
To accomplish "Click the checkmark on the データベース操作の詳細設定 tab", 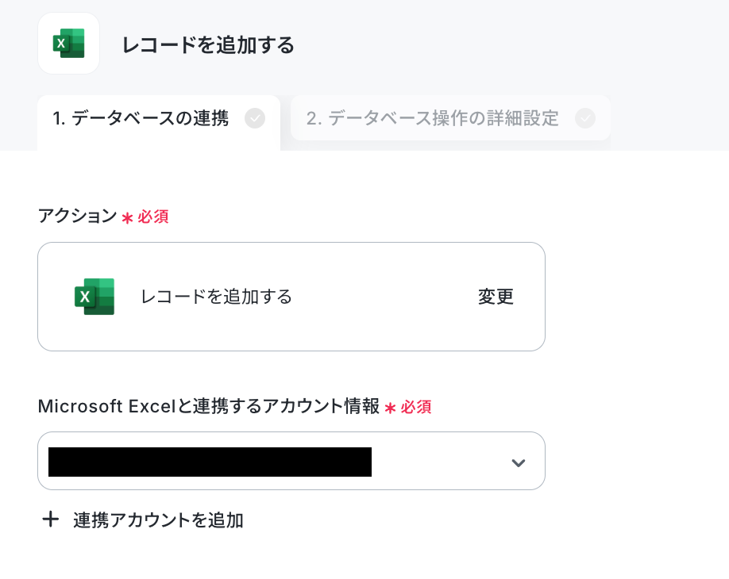I will click(585, 118).
